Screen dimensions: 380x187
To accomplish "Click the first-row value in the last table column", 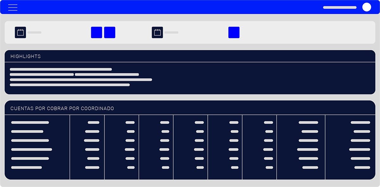I will (360, 123).
